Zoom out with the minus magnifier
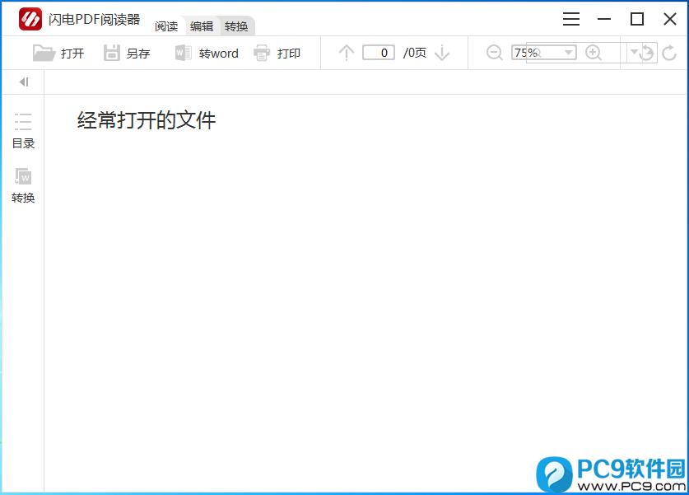This screenshot has width=689, height=495. point(495,53)
